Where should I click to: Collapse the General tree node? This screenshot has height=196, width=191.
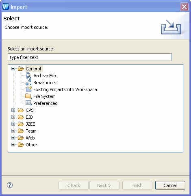(x=13, y=69)
